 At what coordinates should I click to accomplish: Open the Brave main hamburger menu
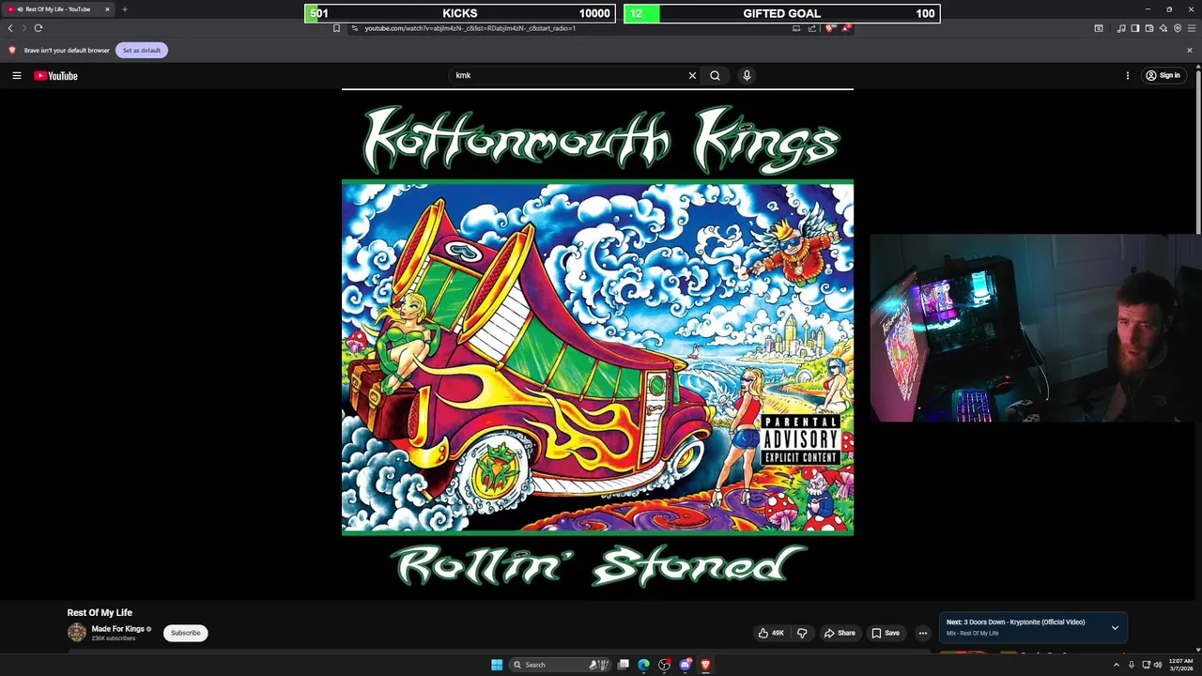(x=1192, y=28)
